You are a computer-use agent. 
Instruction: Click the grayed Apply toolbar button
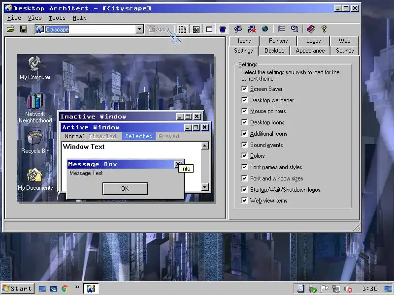tap(159, 29)
